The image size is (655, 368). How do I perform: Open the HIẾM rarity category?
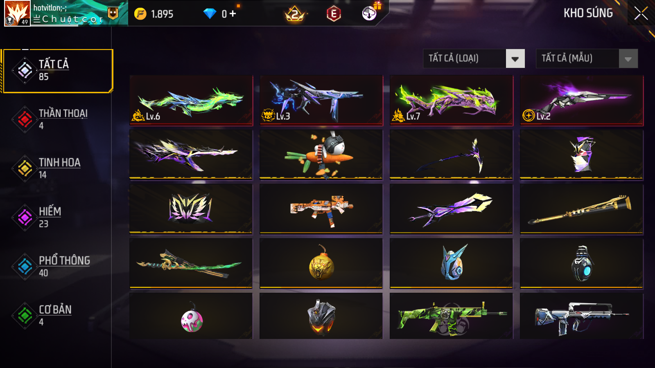click(57, 218)
